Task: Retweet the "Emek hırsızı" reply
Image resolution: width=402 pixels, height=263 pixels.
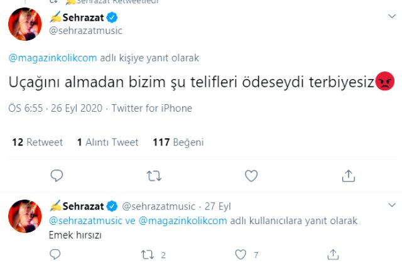Action: (x=146, y=255)
